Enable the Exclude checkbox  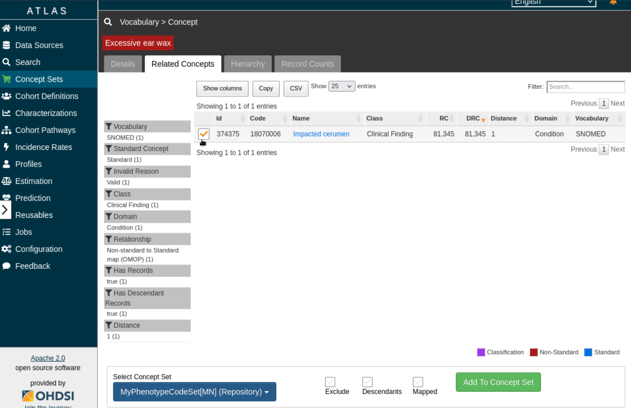[330, 382]
